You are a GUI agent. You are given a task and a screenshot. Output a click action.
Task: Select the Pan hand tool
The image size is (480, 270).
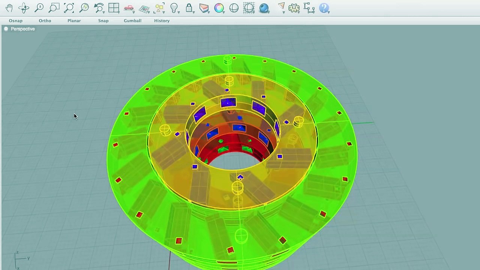[x=9, y=8]
